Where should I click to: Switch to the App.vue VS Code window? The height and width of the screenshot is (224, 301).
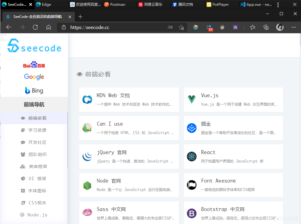pos(256,5)
